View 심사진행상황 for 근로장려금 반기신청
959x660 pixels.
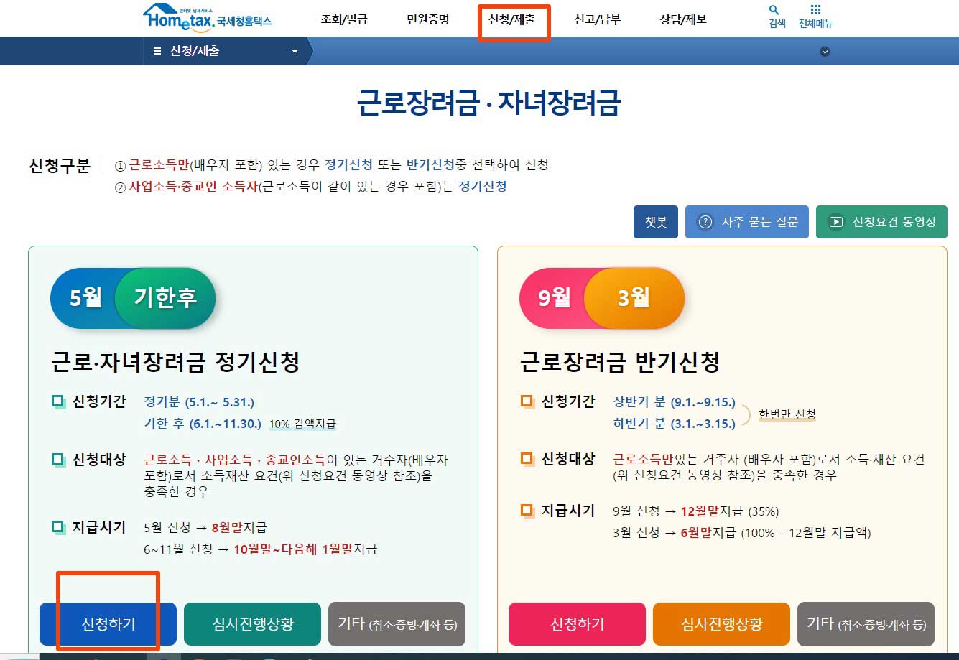click(x=721, y=624)
